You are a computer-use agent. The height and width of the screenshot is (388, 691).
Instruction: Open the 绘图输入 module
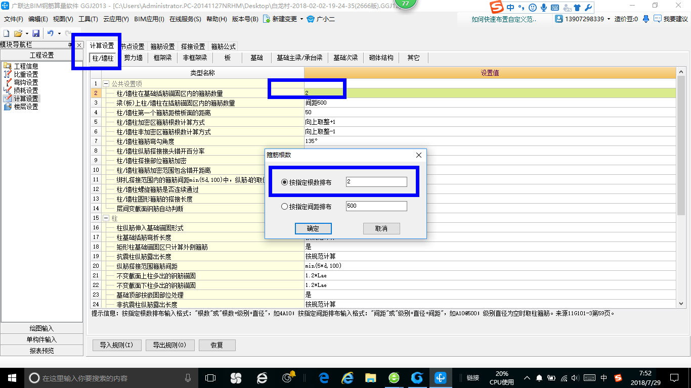[41, 328]
